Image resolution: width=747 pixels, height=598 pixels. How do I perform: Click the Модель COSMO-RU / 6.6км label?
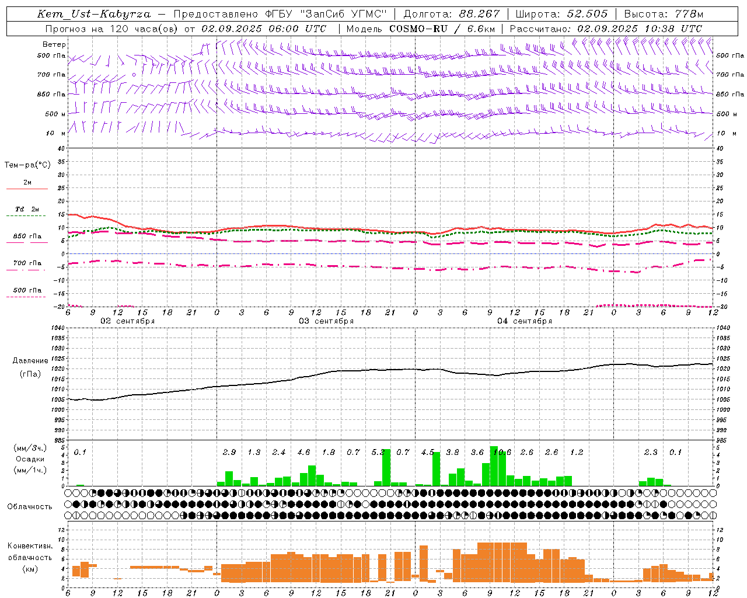(420, 29)
